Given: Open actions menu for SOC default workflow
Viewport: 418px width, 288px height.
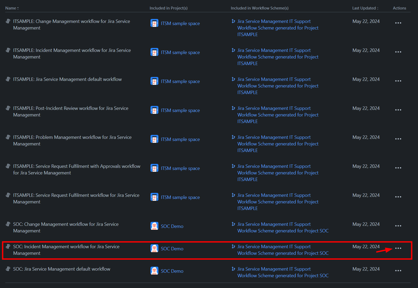Looking at the screenshot, I should pos(398,271).
